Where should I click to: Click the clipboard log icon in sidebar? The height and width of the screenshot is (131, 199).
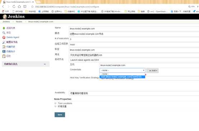point(4,56)
